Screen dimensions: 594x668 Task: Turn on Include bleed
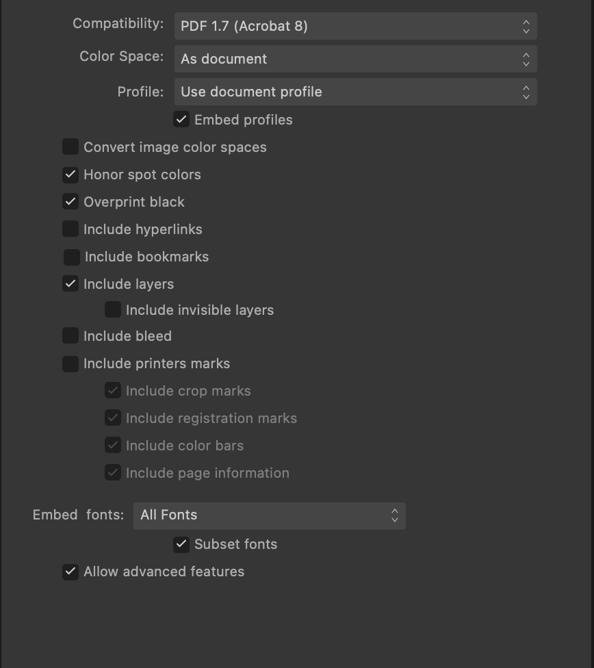coord(70,335)
